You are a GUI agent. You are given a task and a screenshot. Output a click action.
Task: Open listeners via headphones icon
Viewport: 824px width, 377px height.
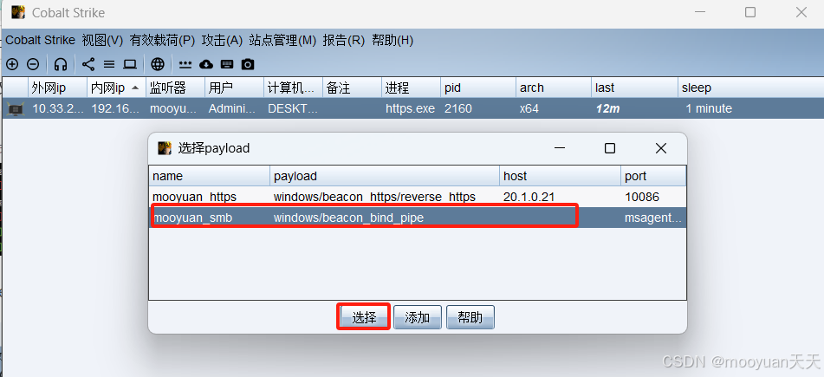click(61, 64)
